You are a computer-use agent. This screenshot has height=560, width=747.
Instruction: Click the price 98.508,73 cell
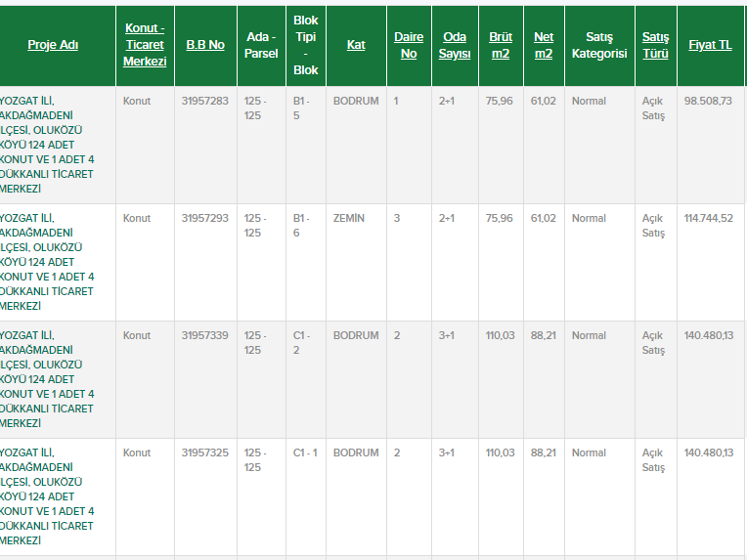tap(709, 102)
